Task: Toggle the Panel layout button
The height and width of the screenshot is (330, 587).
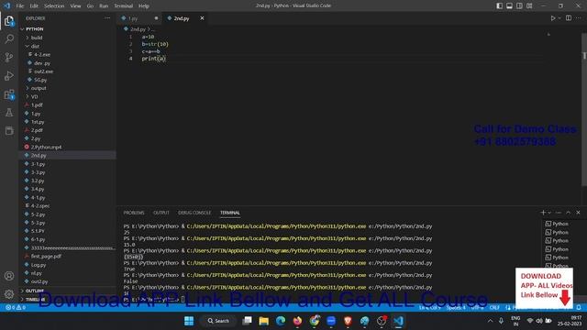Action: 510,5
